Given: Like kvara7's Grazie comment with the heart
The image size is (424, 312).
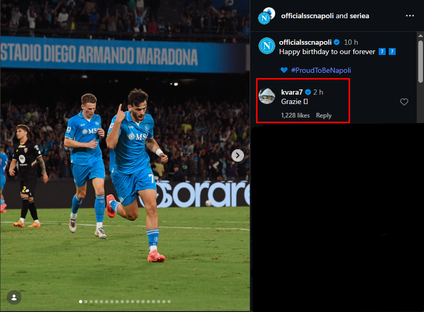Looking at the screenshot, I should (x=404, y=102).
